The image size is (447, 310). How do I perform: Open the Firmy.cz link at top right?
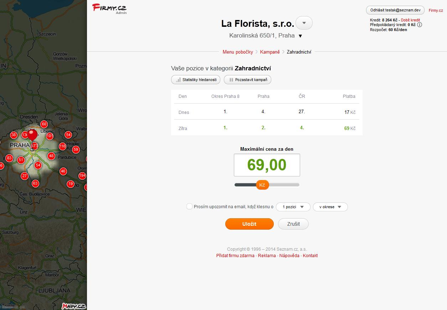click(436, 10)
